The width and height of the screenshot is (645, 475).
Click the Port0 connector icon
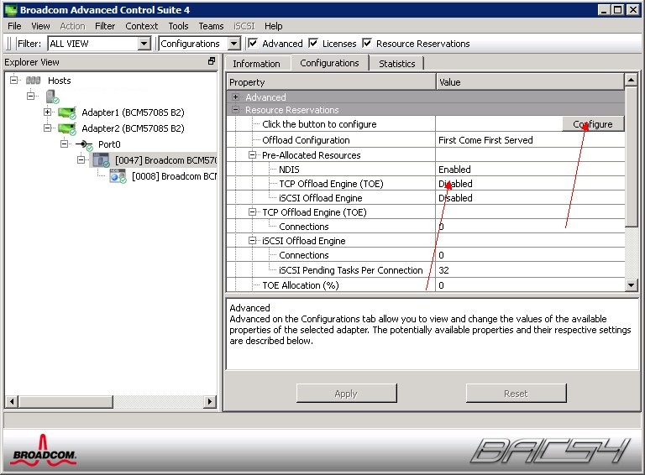click(x=84, y=144)
